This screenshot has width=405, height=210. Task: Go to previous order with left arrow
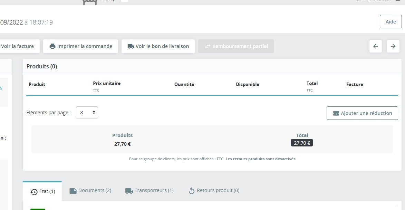376,46
